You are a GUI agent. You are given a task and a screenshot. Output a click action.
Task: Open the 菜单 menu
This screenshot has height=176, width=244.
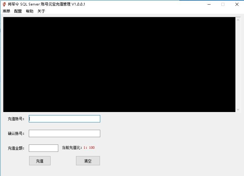6,11
